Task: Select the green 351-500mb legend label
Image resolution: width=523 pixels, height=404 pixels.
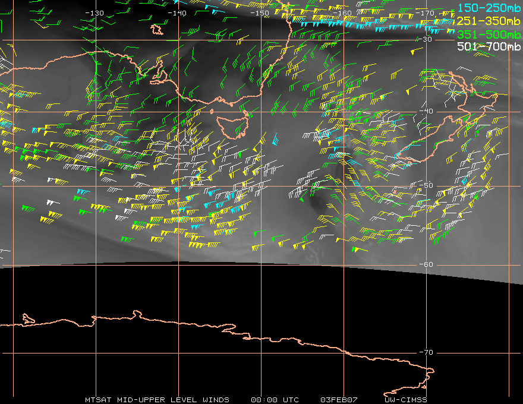Action: [x=489, y=34]
